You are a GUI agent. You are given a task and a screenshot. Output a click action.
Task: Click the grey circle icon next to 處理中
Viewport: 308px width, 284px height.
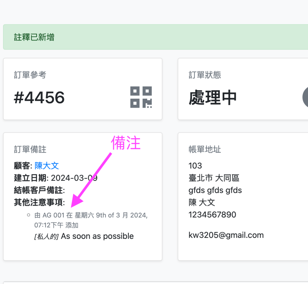click(305, 97)
